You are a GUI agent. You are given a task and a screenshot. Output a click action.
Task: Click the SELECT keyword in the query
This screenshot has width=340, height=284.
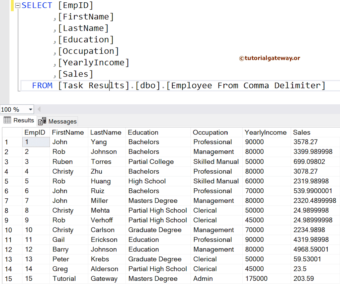[37, 5]
